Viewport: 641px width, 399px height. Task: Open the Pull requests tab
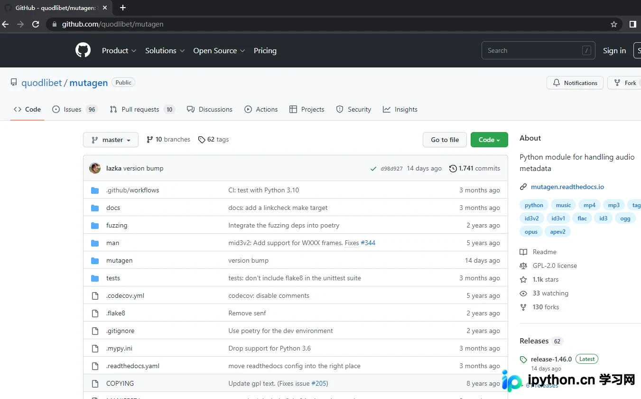(142, 109)
